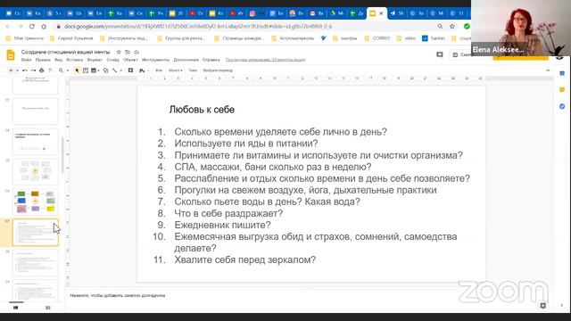Open the zoom level dropdown arrow
571x321 pixels.
68,70
